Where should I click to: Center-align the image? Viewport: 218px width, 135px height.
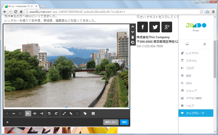click(35, 114)
